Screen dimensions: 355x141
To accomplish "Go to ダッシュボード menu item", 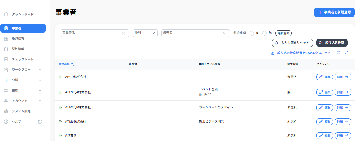I will point(23,15).
